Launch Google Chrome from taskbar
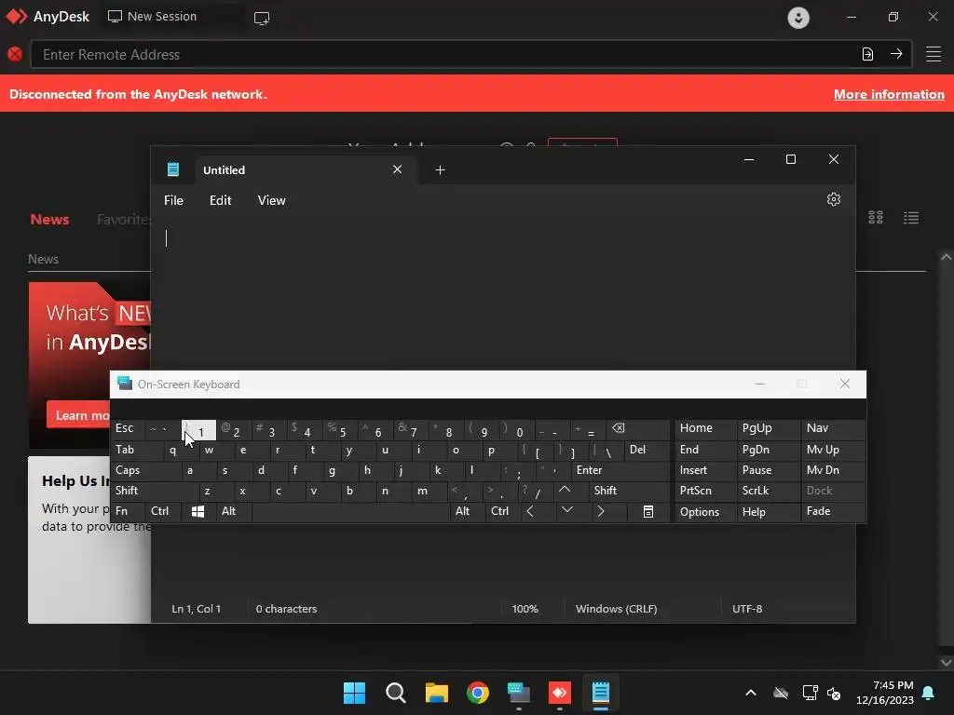This screenshot has height=715, width=954. click(478, 693)
